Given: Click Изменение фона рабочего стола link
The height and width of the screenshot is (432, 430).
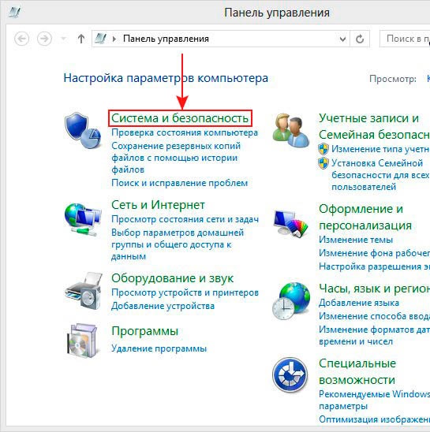Looking at the screenshot, I should (x=374, y=253).
